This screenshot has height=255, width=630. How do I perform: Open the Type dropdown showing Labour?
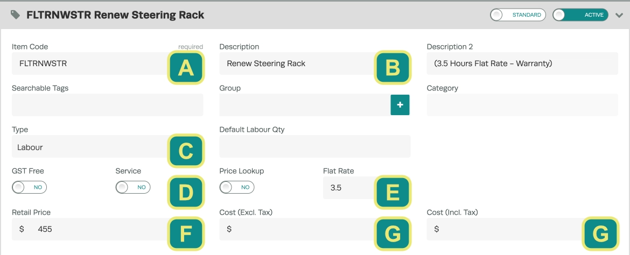pos(107,146)
